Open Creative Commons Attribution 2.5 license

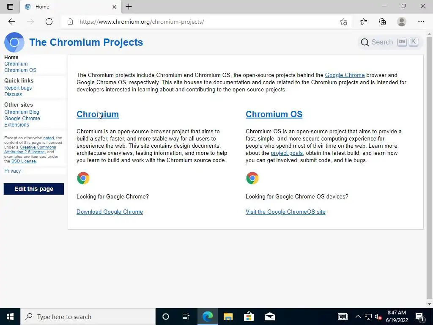pyautogui.click(x=38, y=147)
